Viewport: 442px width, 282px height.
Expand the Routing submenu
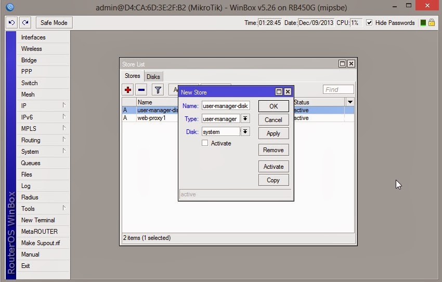[x=43, y=140]
